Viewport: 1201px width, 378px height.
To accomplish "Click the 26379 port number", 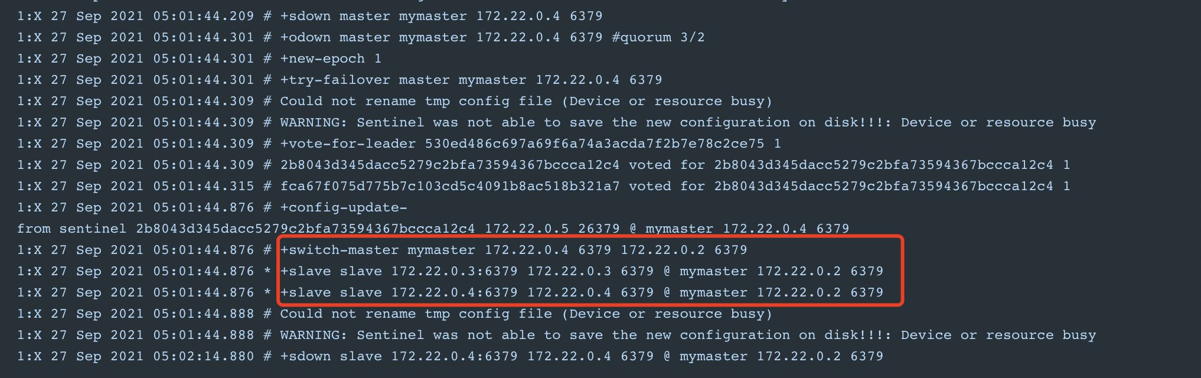I will (599, 229).
